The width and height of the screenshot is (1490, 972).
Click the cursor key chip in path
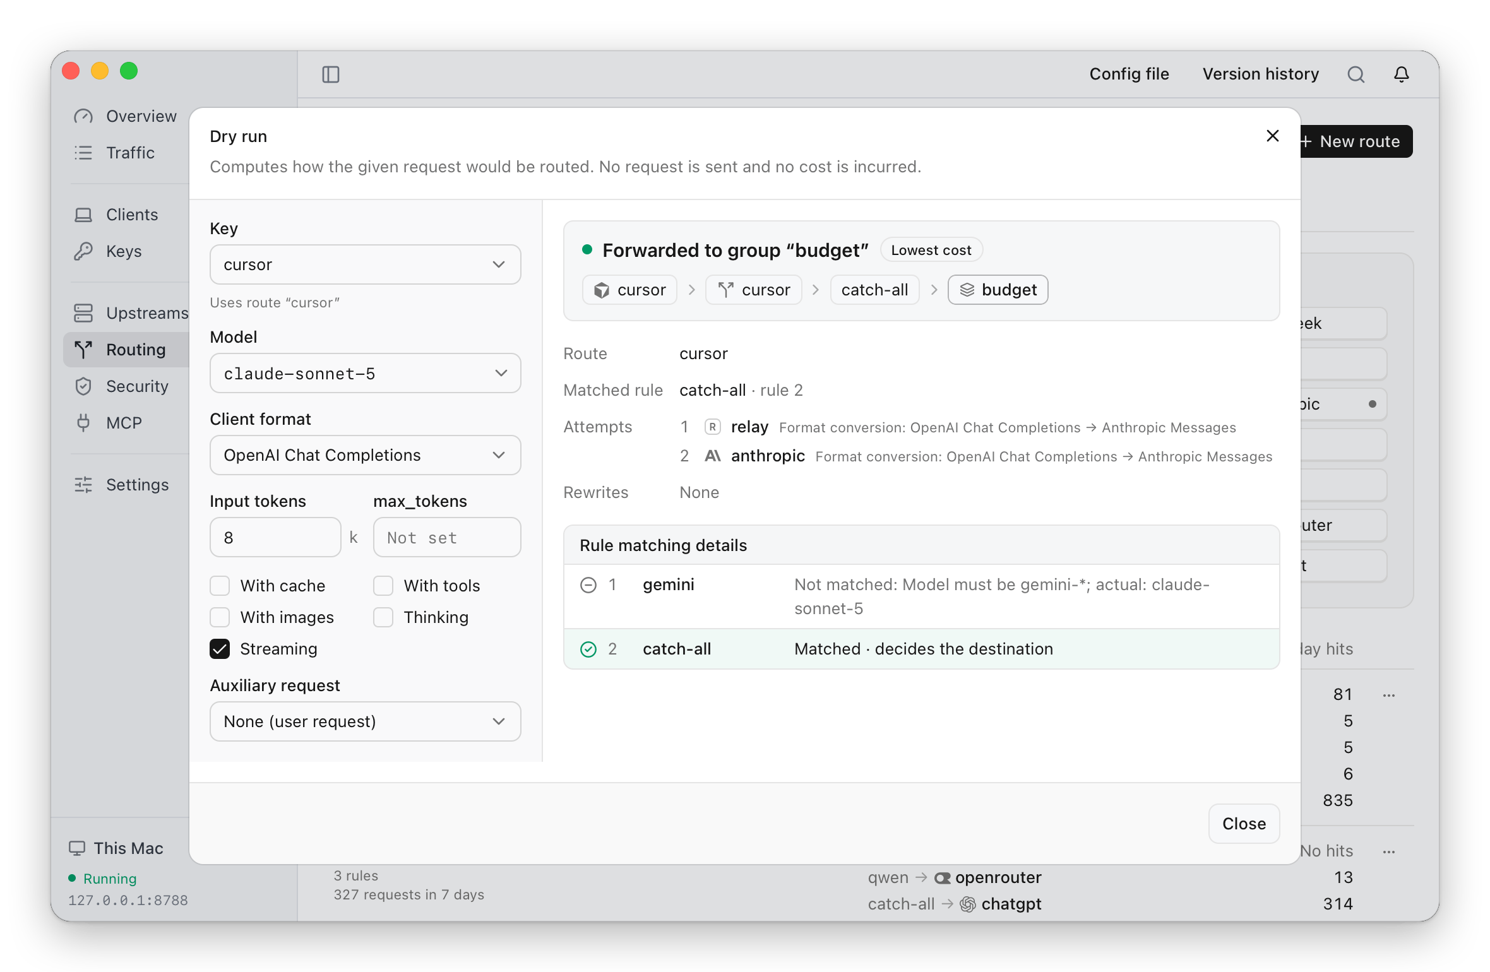629,290
